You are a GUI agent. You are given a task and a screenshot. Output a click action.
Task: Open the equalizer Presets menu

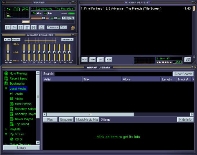pyautogui.click(x=67, y=40)
